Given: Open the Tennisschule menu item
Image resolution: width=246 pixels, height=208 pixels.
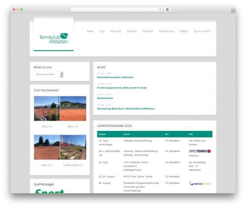Looking at the screenshot, I should pyautogui.click(x=166, y=31).
